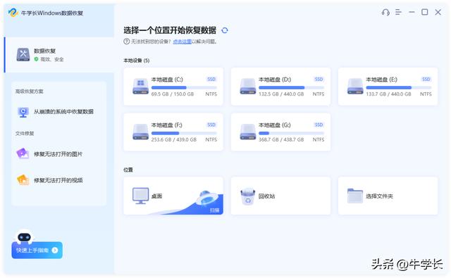
Task: Click the SSD badge on drive G:
Action: (319, 125)
